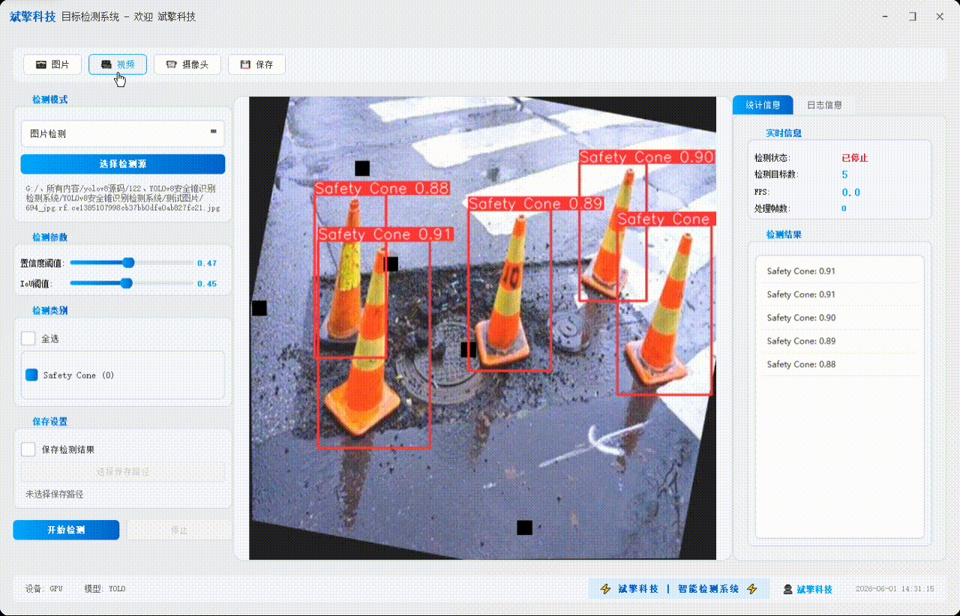Click the user avatar icon in status bar
The height and width of the screenshot is (616, 960).
click(x=787, y=590)
